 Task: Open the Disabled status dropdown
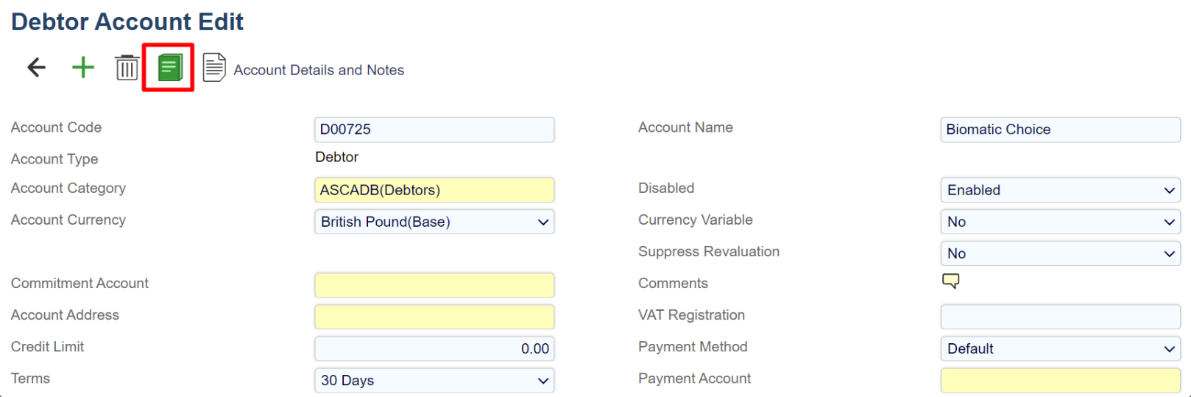click(1060, 190)
